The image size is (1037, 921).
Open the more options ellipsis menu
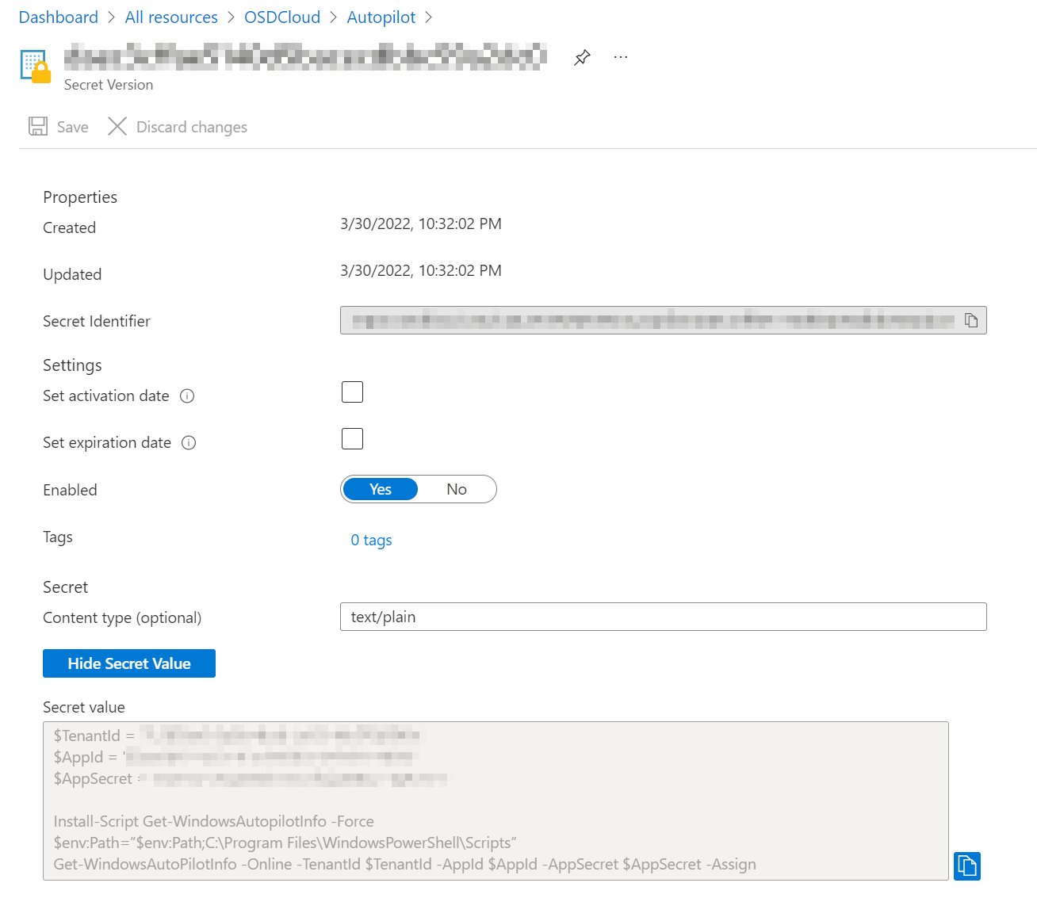[x=621, y=57]
